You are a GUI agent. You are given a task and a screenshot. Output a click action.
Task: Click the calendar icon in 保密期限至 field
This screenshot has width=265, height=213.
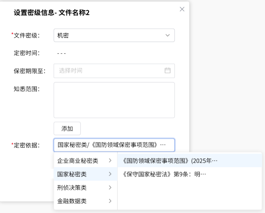coord(167,70)
